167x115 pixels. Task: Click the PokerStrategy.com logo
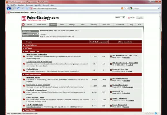click(x=40, y=18)
